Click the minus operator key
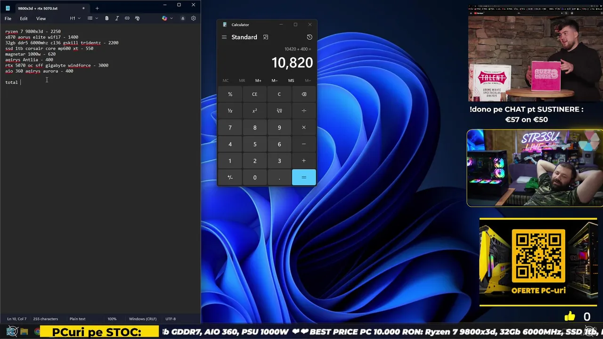 point(304,144)
